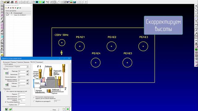198x111 pixels.
Task: Click the load parameters folder icon at dialog bottom
Action: pyautogui.click(x=10, y=109)
